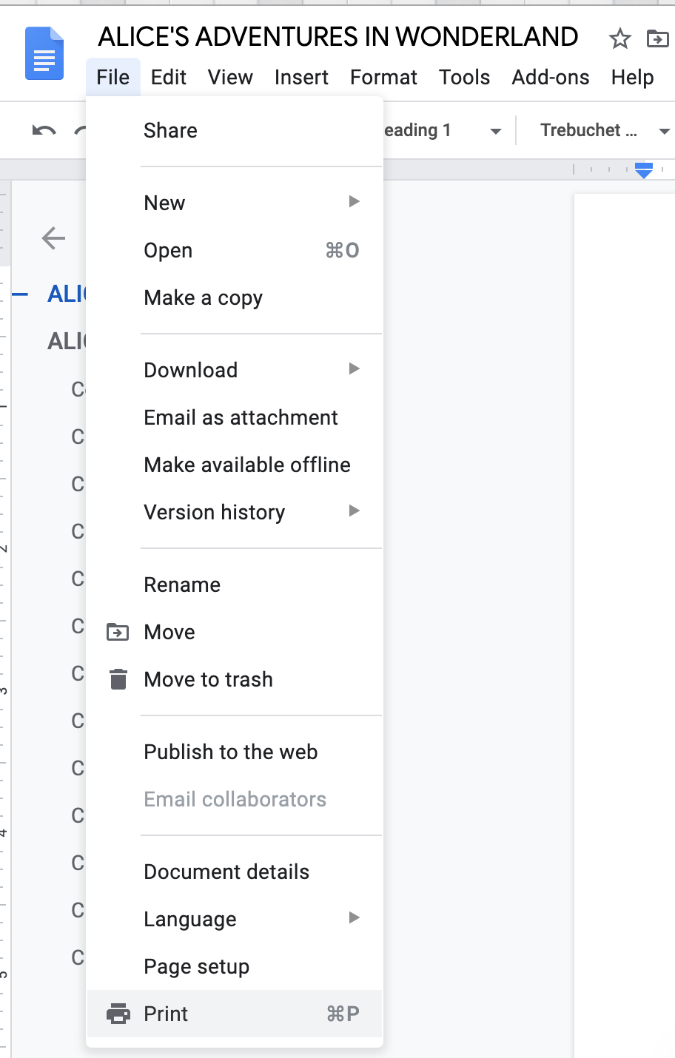Enable Make available offline
This screenshot has width=675, height=1058.
(x=246, y=465)
